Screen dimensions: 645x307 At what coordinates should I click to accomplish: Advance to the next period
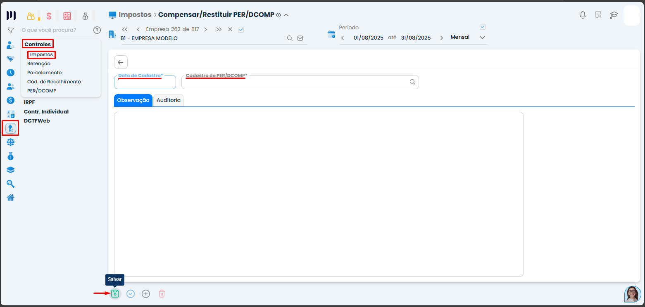(x=442, y=38)
